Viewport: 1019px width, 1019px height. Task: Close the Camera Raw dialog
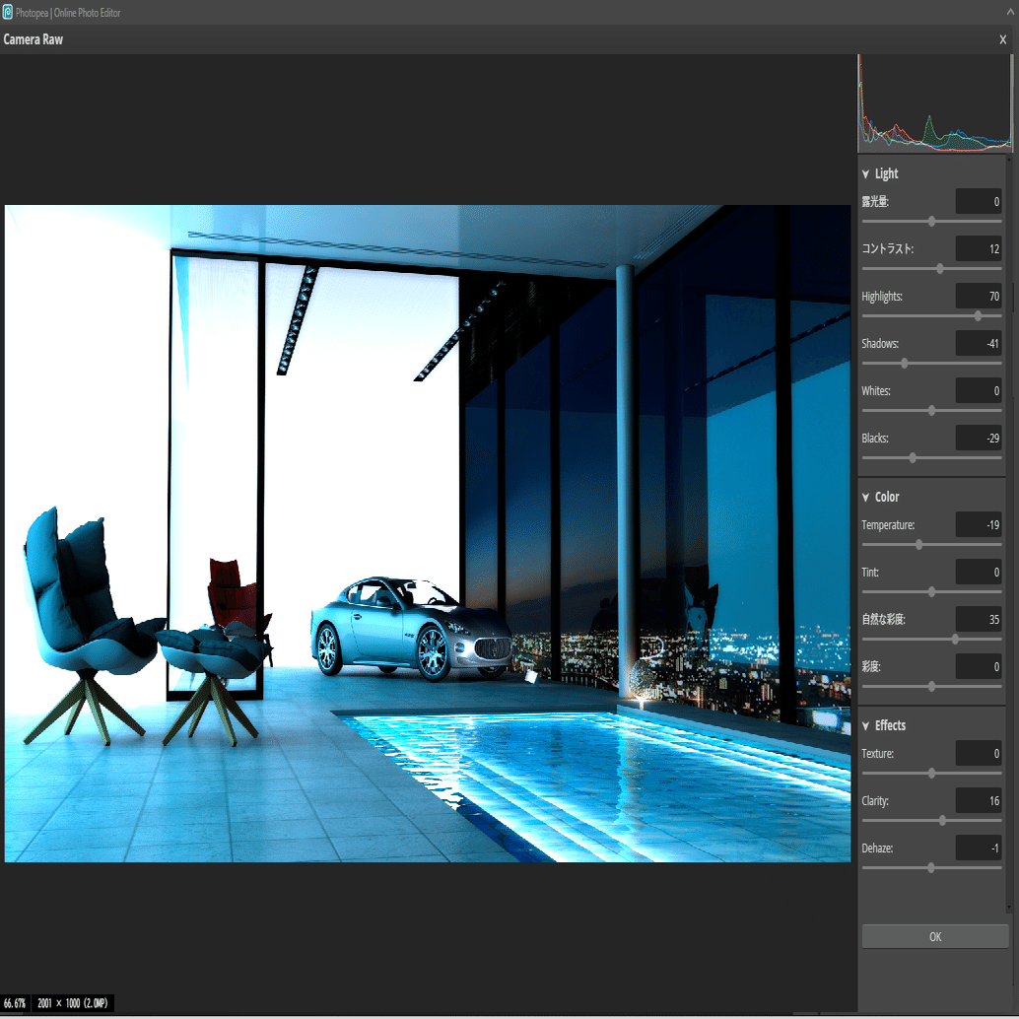(1003, 39)
